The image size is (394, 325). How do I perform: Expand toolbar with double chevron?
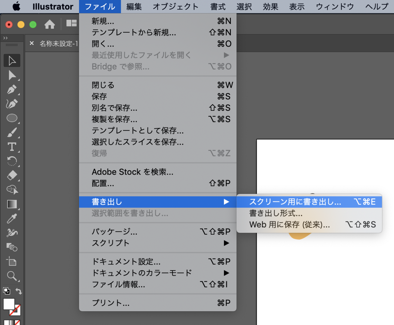click(x=6, y=38)
